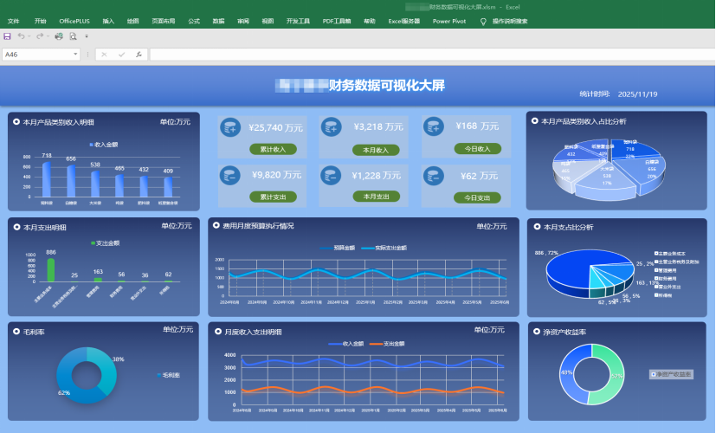Click the Save icon in quick access toolbar
Viewport: 716px width, 433px height.
click(x=8, y=36)
